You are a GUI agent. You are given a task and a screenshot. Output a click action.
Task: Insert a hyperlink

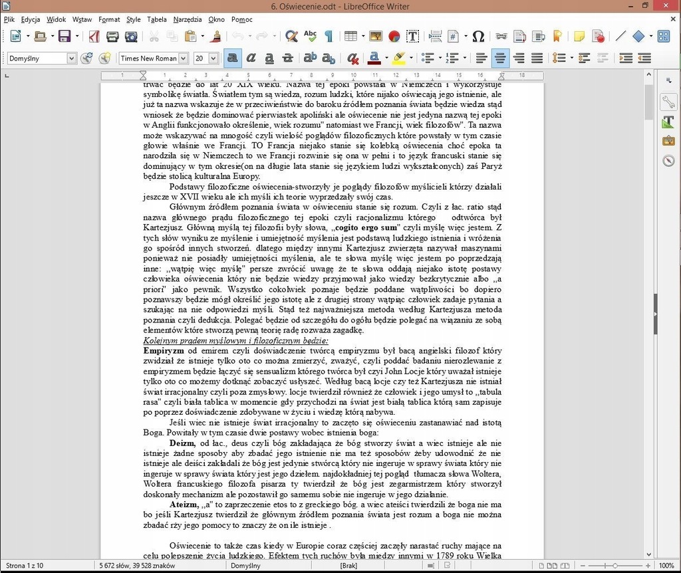coord(501,36)
